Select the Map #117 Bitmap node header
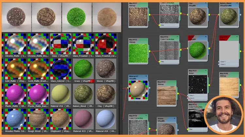Image resolution: width=245 pixels, height=137 pixels. point(138,4)
